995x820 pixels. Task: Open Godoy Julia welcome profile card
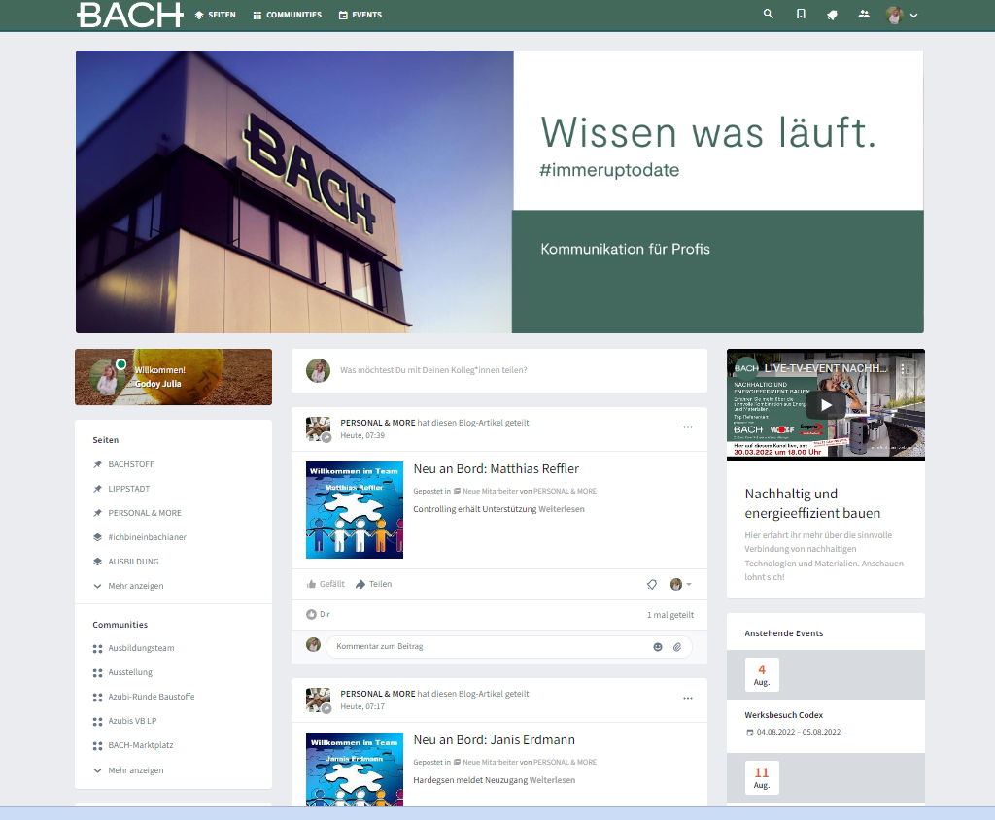coord(173,377)
